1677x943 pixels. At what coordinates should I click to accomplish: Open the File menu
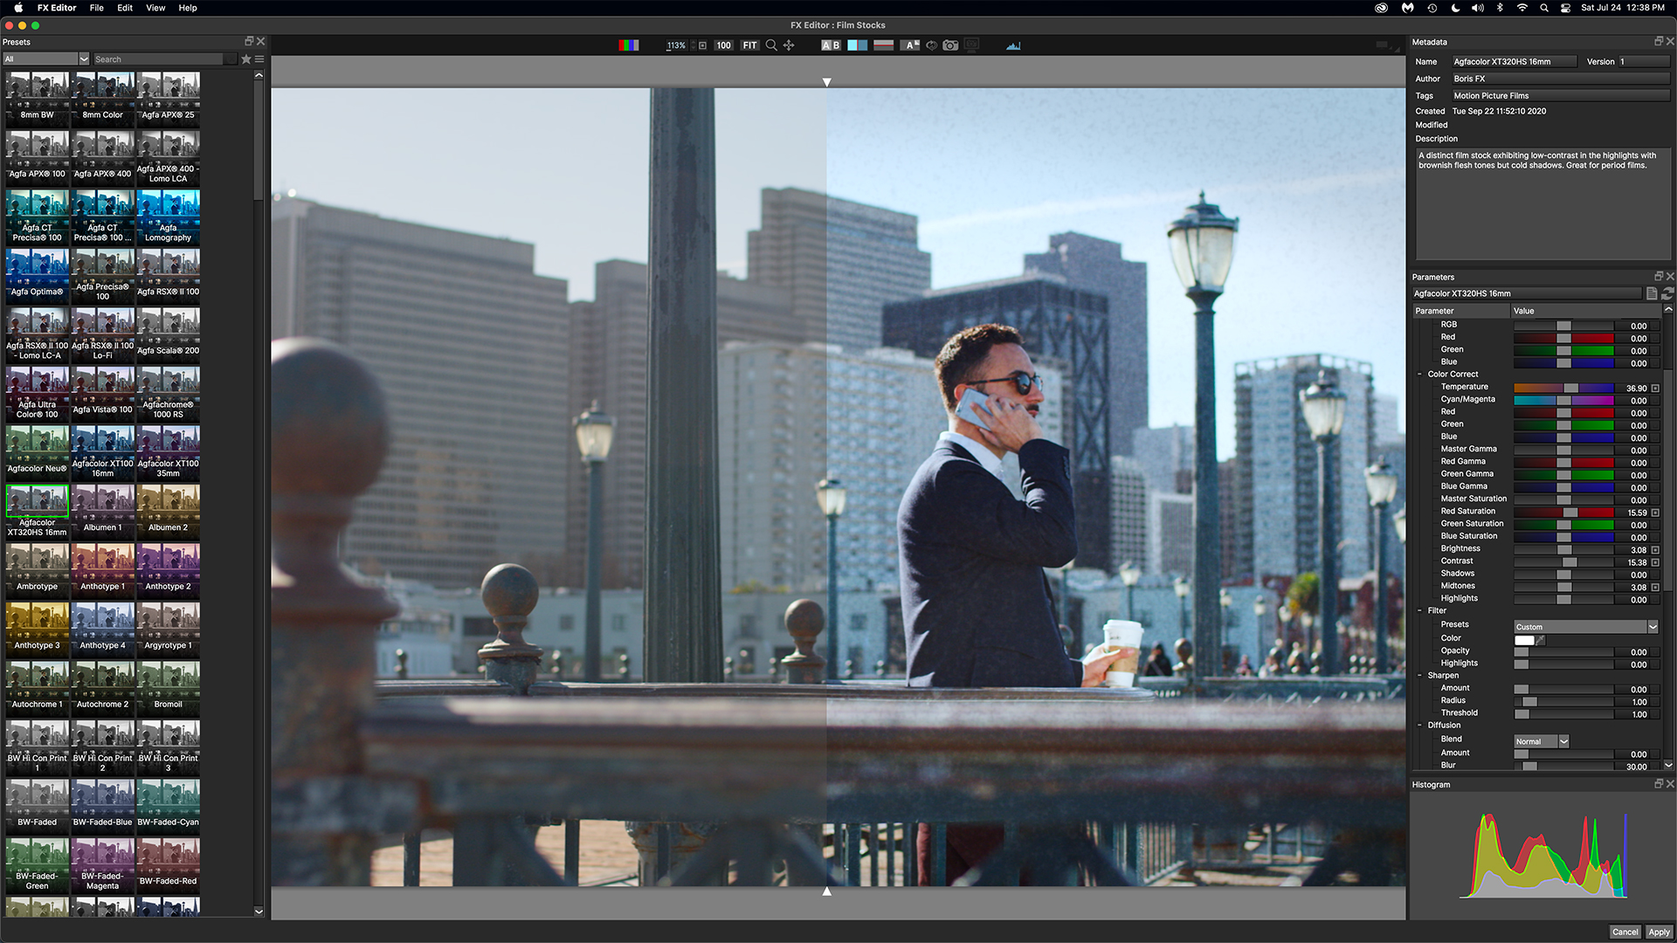[x=97, y=8]
